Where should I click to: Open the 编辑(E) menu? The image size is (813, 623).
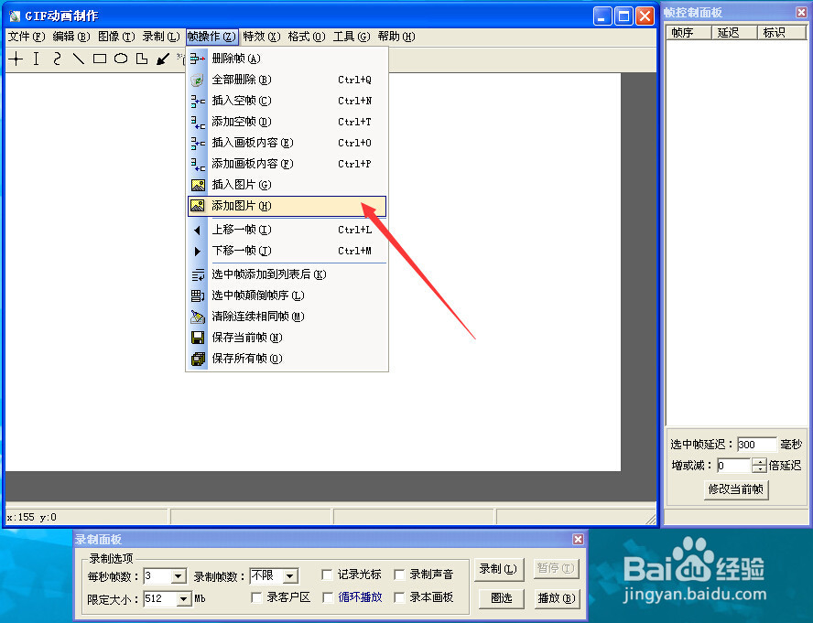(71, 37)
